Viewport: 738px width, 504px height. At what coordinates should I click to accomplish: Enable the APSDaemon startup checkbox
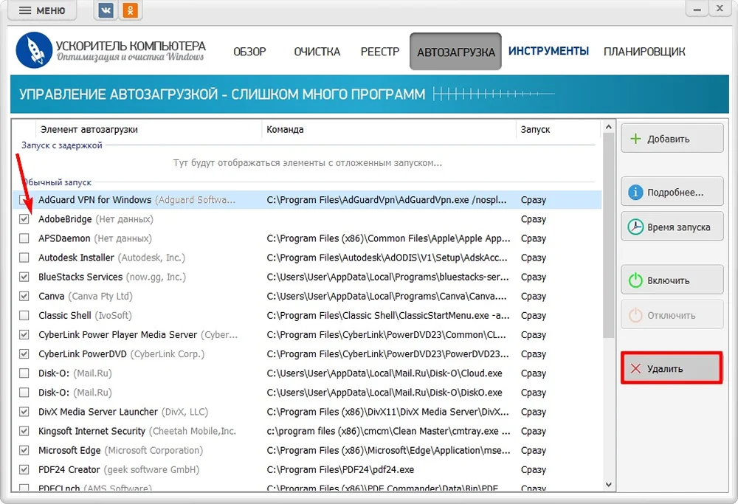(24, 238)
